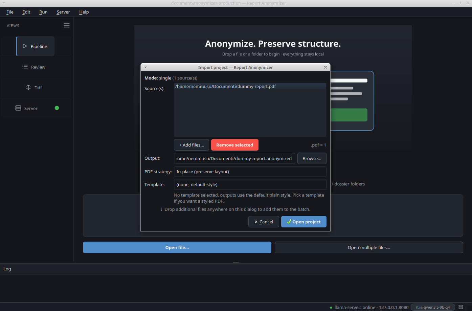Click the Open project button
Screen dimensions: 472x311
pyautogui.click(x=304, y=222)
